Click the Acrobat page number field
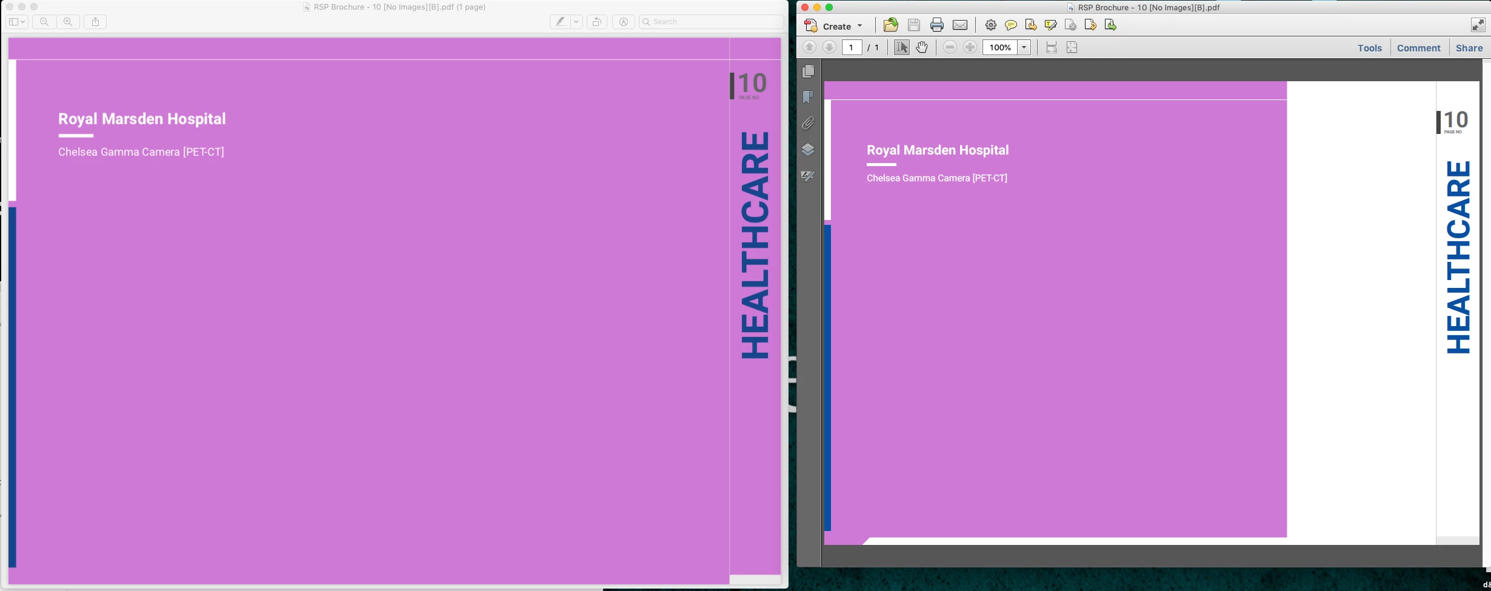The height and width of the screenshot is (591, 1491). [852, 47]
